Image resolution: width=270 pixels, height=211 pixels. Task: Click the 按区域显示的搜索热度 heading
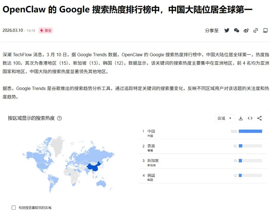click(31, 118)
